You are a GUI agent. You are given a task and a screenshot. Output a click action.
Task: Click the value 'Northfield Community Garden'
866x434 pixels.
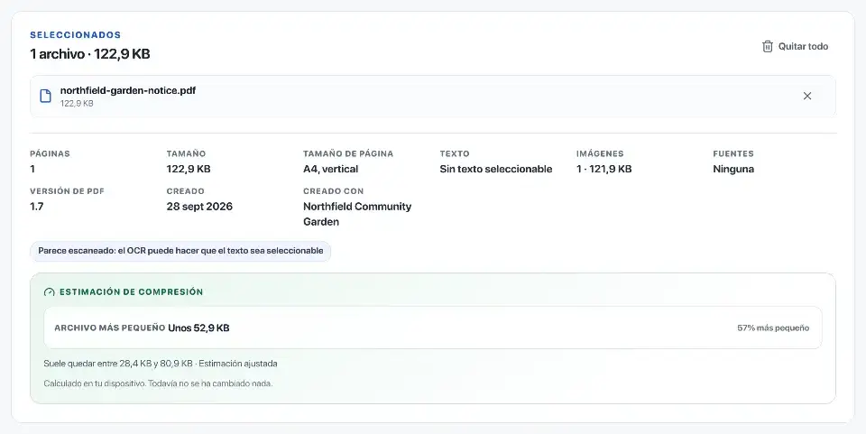coord(357,214)
